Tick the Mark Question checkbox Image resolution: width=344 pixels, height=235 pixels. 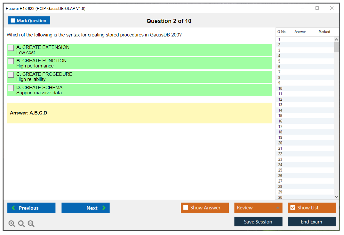(13, 20)
